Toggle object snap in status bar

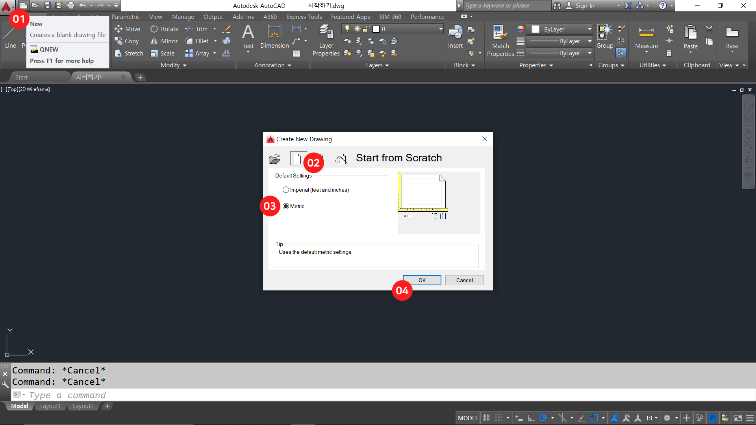[x=594, y=418]
